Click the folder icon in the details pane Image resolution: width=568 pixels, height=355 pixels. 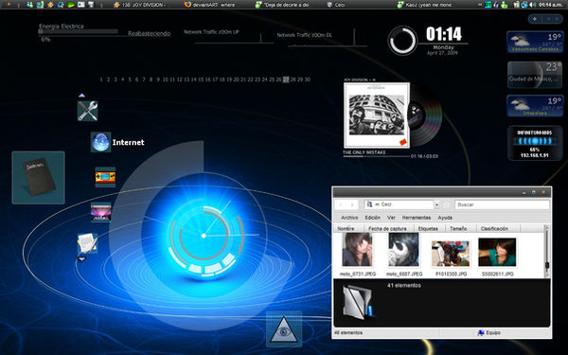(359, 302)
